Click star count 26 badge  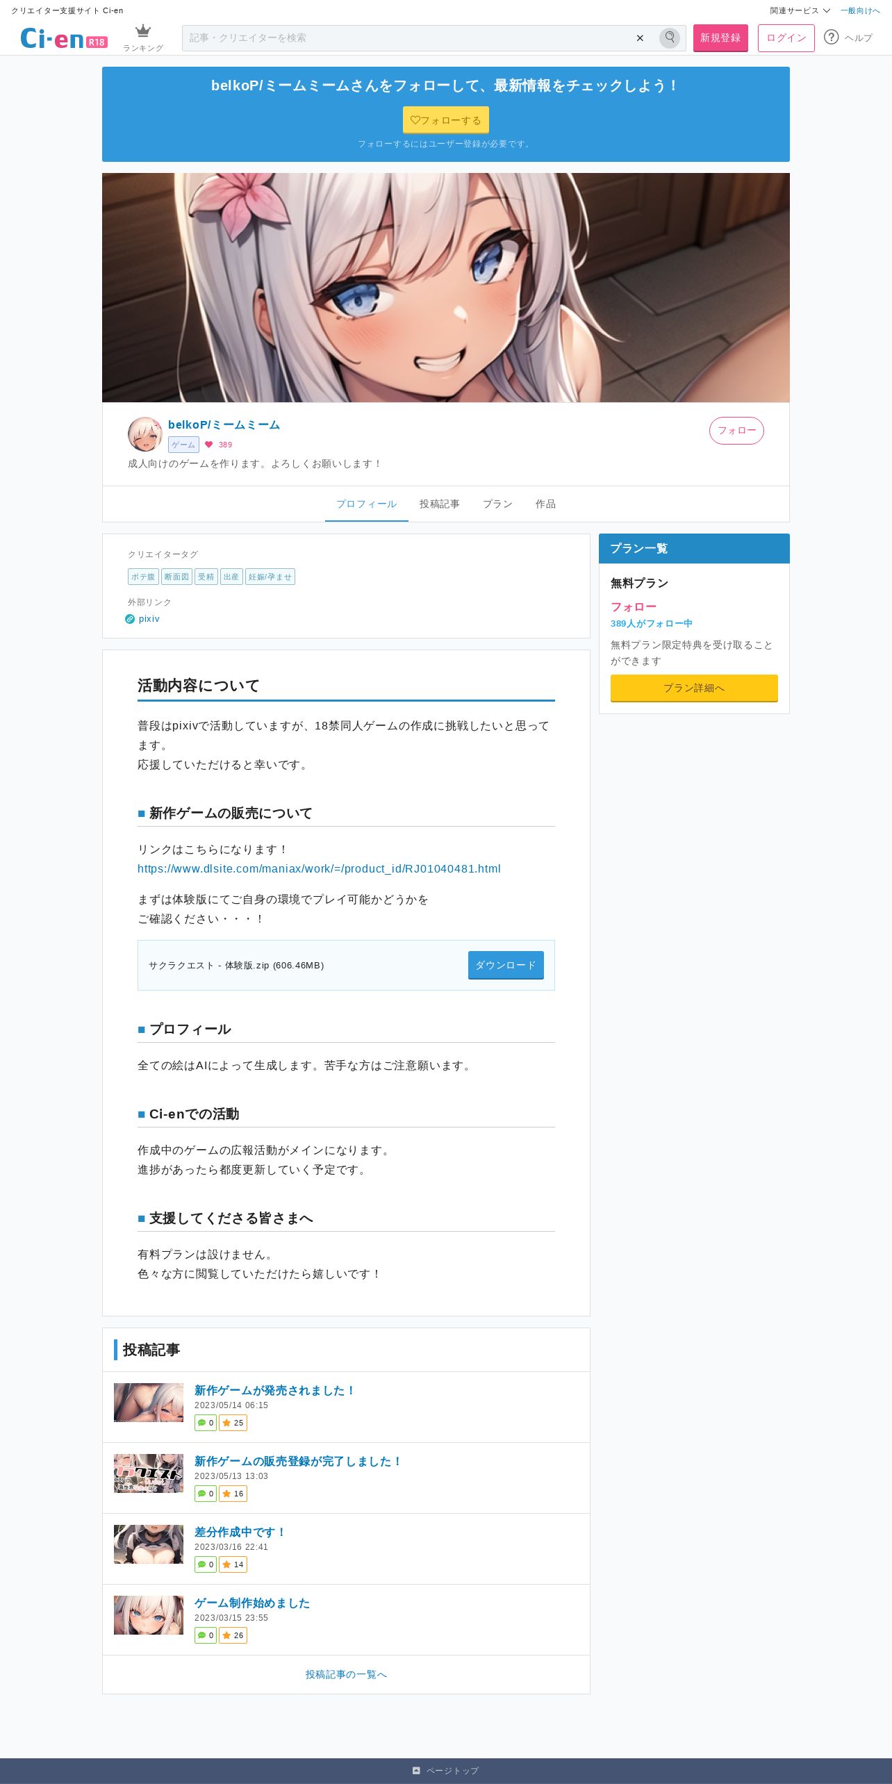coord(233,1635)
